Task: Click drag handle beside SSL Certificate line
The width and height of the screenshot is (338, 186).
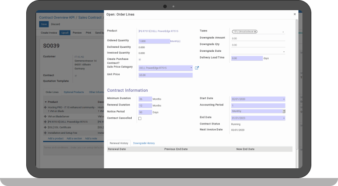Action: [45, 127]
